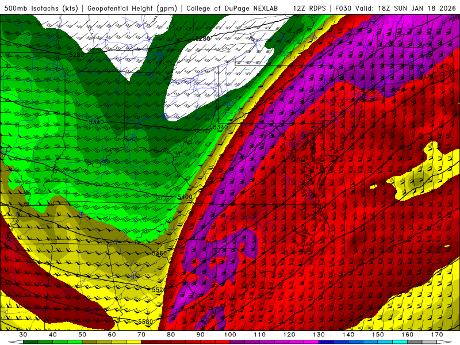460x345 pixels.
Task: Click the 140 value on the color scale
Action: point(348,335)
